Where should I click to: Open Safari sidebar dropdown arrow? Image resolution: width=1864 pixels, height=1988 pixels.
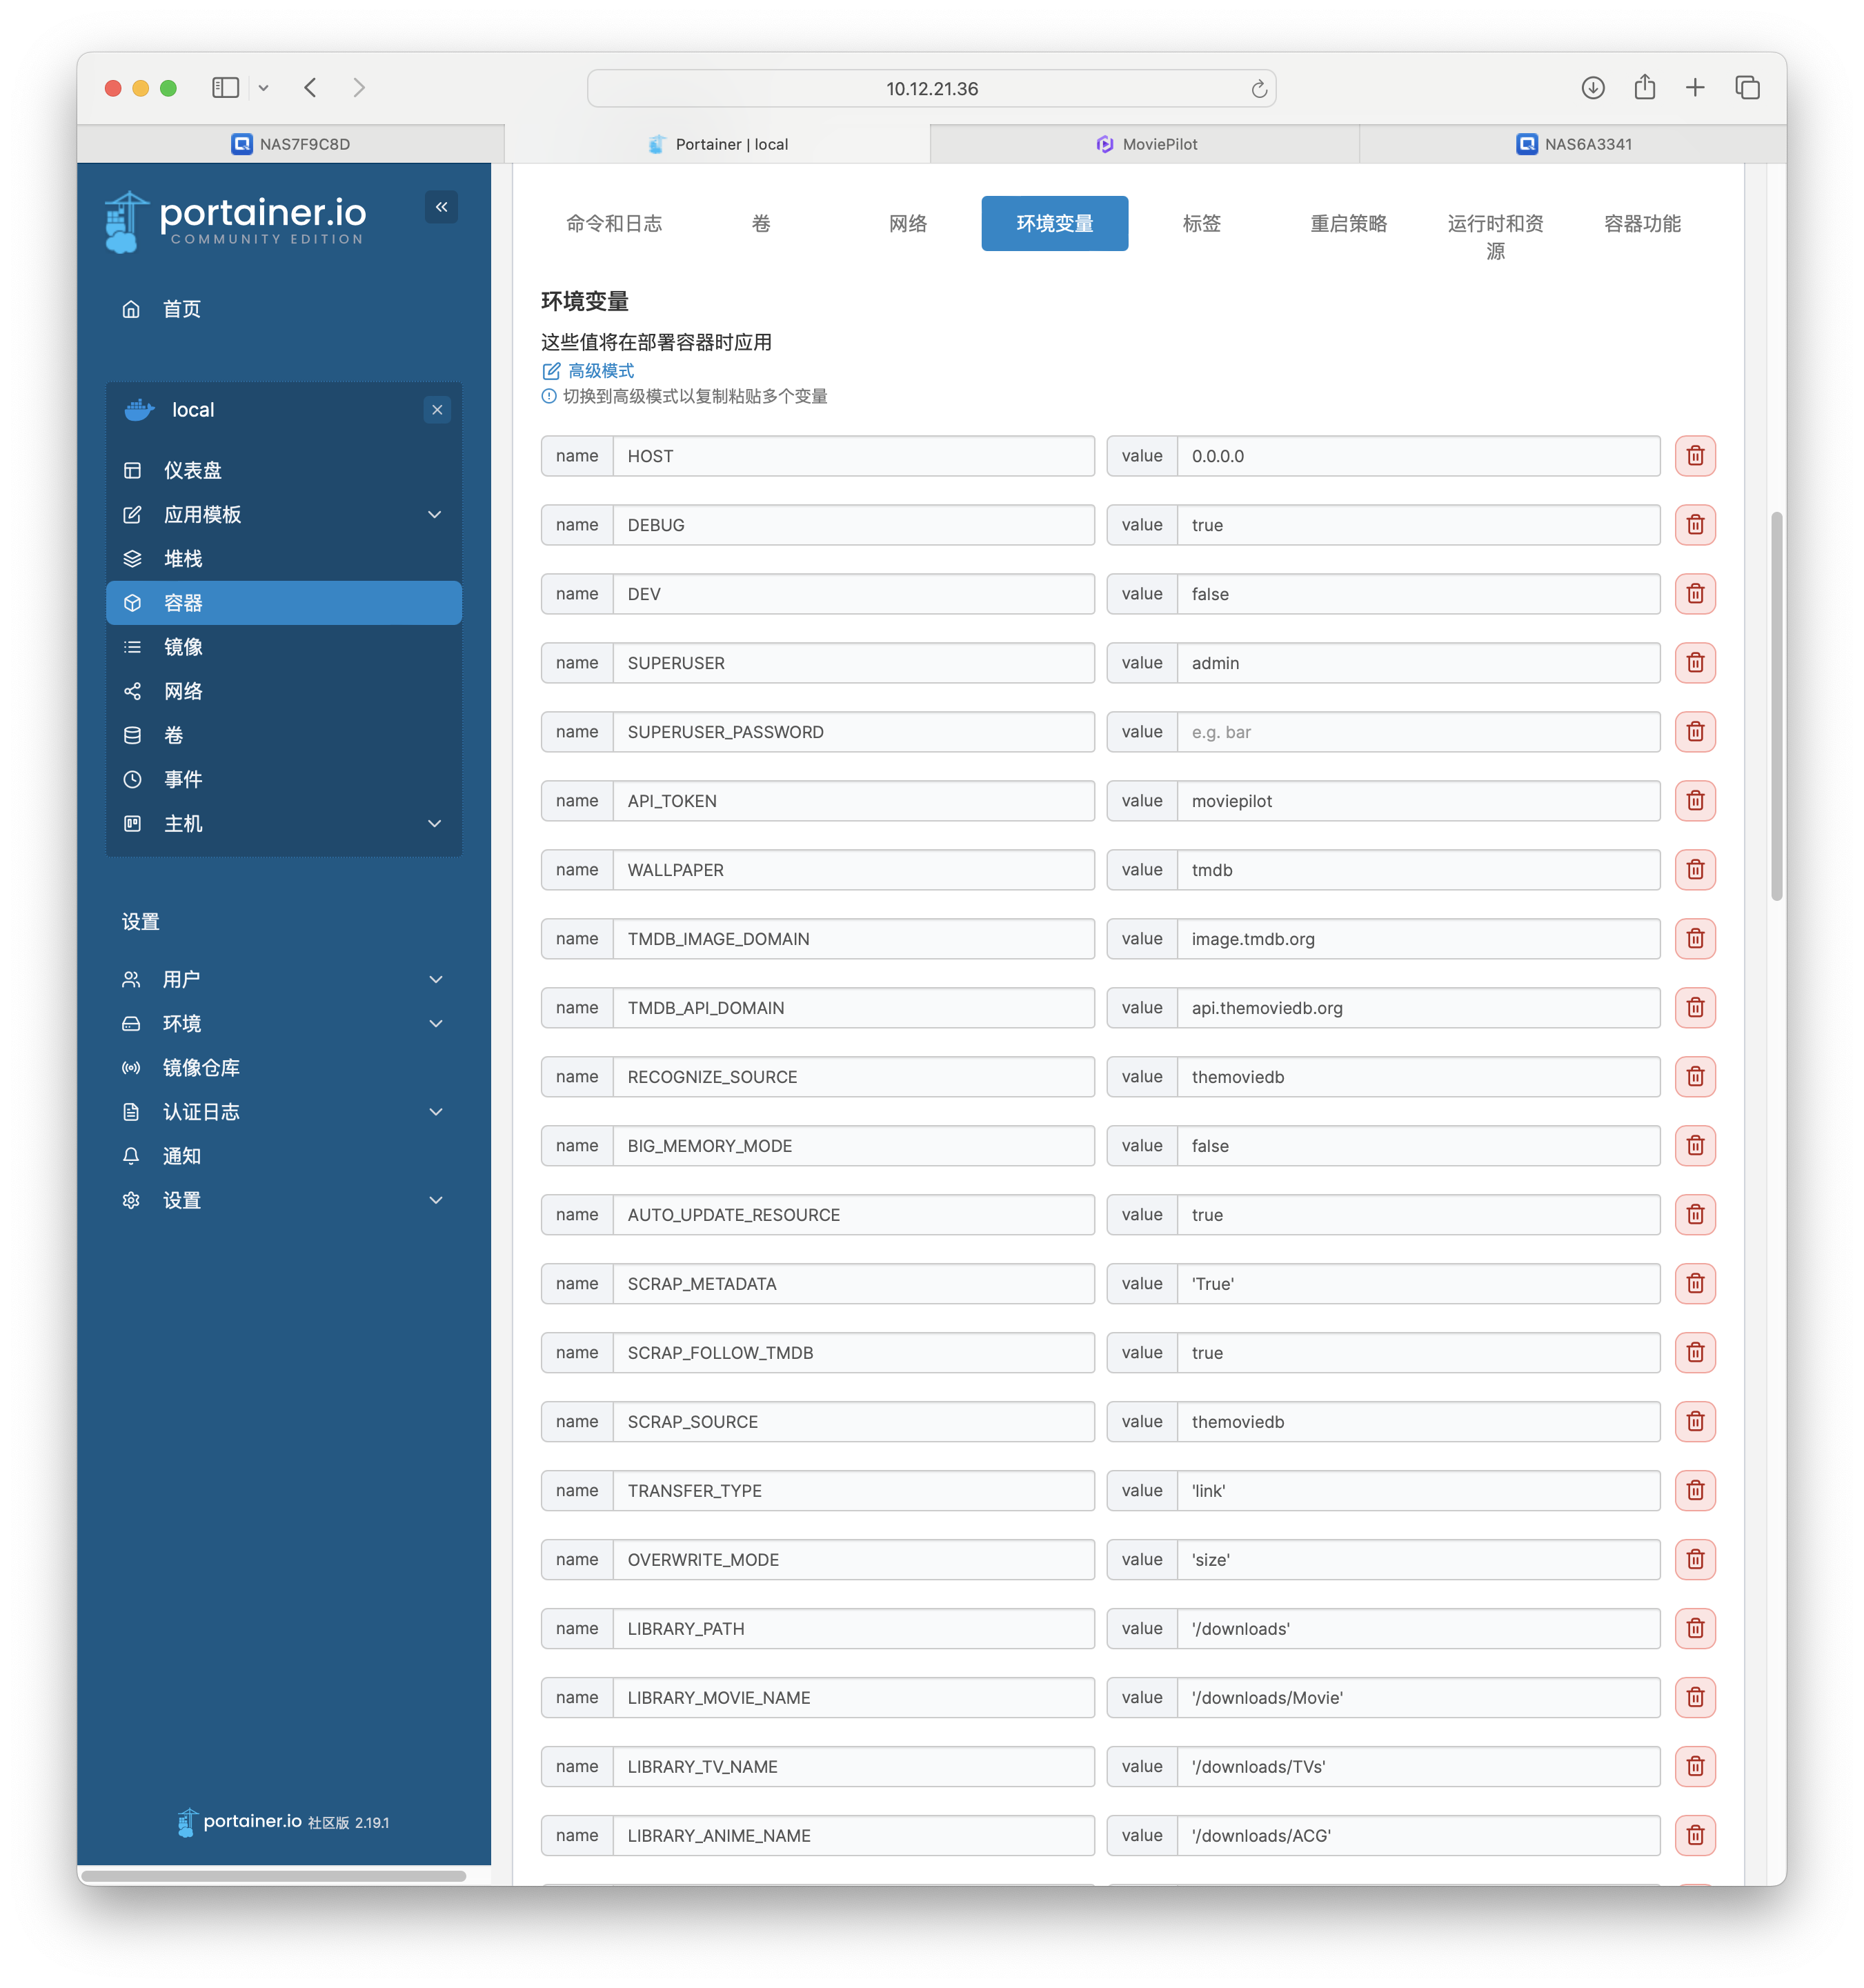pos(263,88)
